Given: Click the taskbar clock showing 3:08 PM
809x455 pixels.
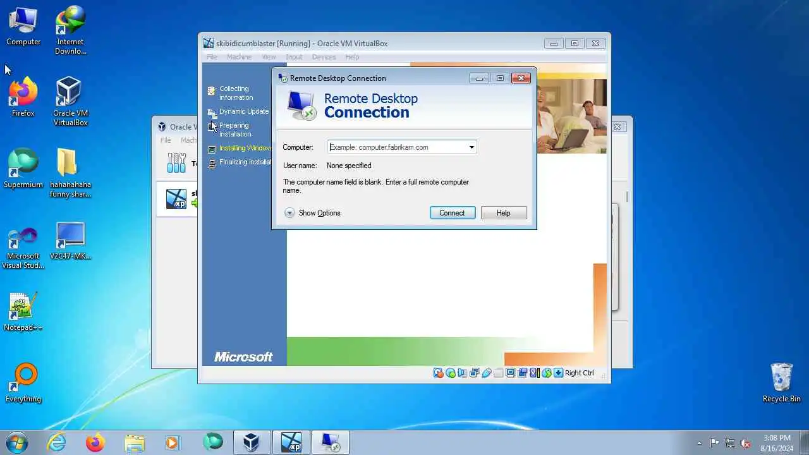Looking at the screenshot, I should click(777, 443).
